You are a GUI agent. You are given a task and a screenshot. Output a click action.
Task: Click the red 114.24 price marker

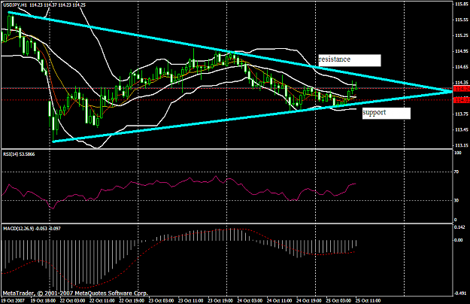[x=461, y=89]
